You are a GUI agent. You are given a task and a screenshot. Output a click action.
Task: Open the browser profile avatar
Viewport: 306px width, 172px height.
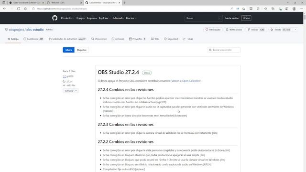[294, 9]
